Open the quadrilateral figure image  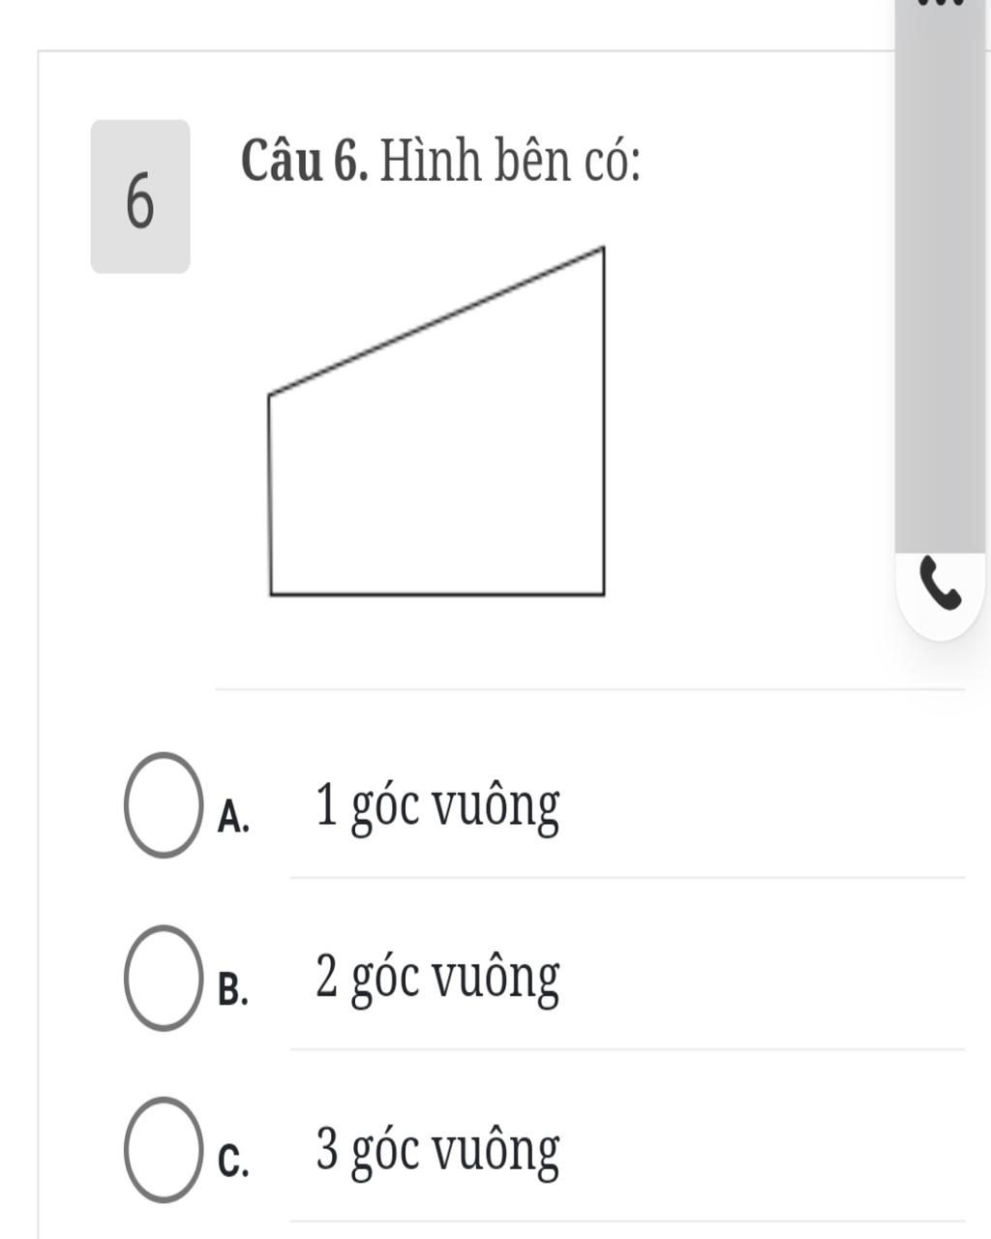point(436,421)
